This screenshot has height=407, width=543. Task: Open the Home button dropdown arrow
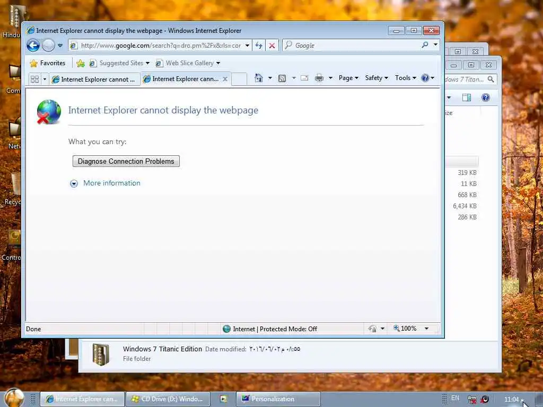coord(270,78)
